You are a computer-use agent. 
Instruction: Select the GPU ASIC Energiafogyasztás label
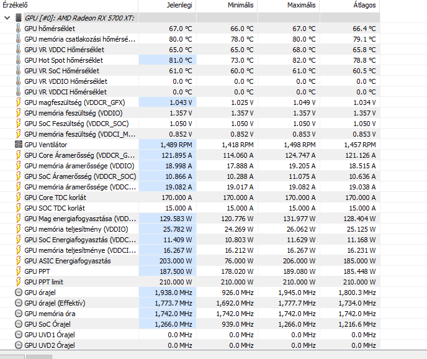[68, 261]
